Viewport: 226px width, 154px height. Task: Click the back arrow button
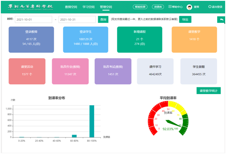pos(221,19)
